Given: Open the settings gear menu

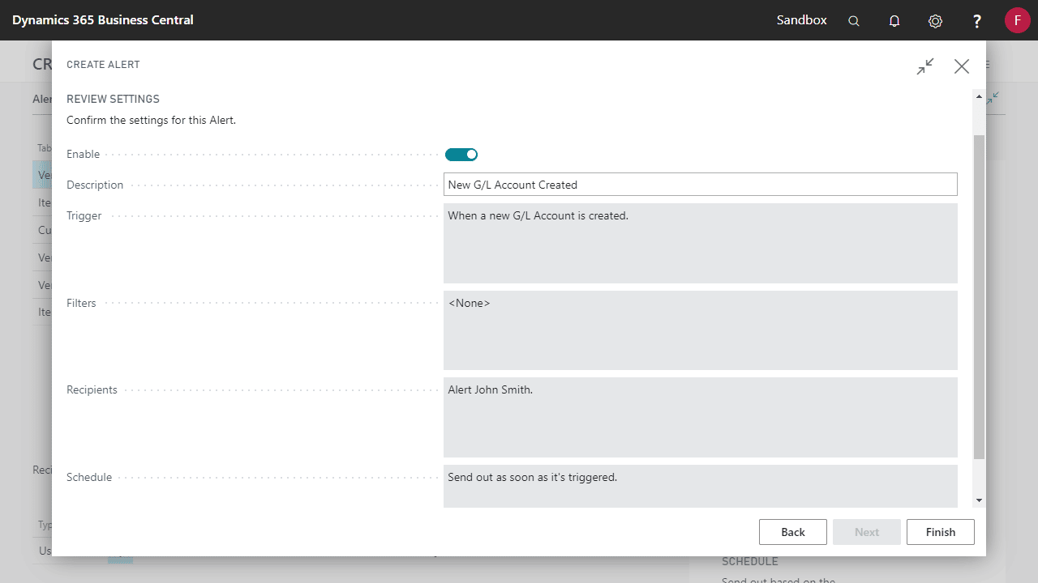Looking at the screenshot, I should click(935, 21).
